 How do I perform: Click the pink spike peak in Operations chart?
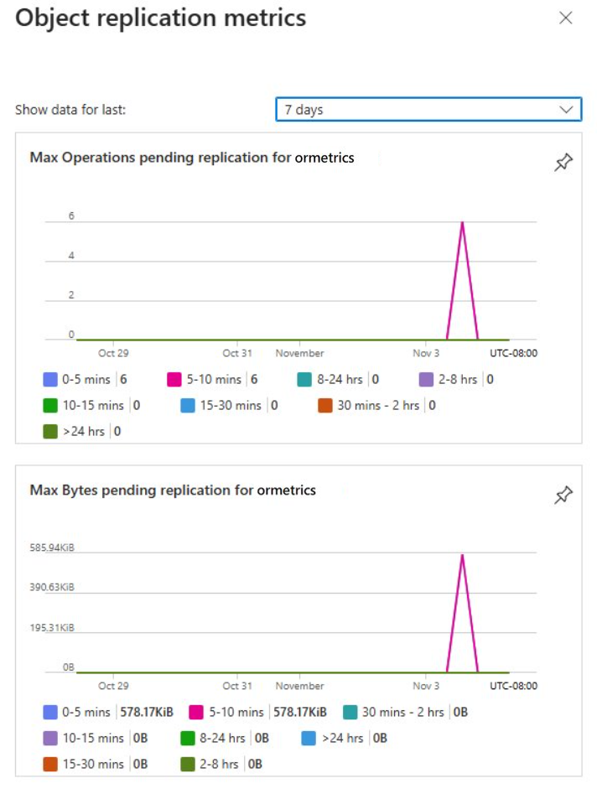[462, 222]
